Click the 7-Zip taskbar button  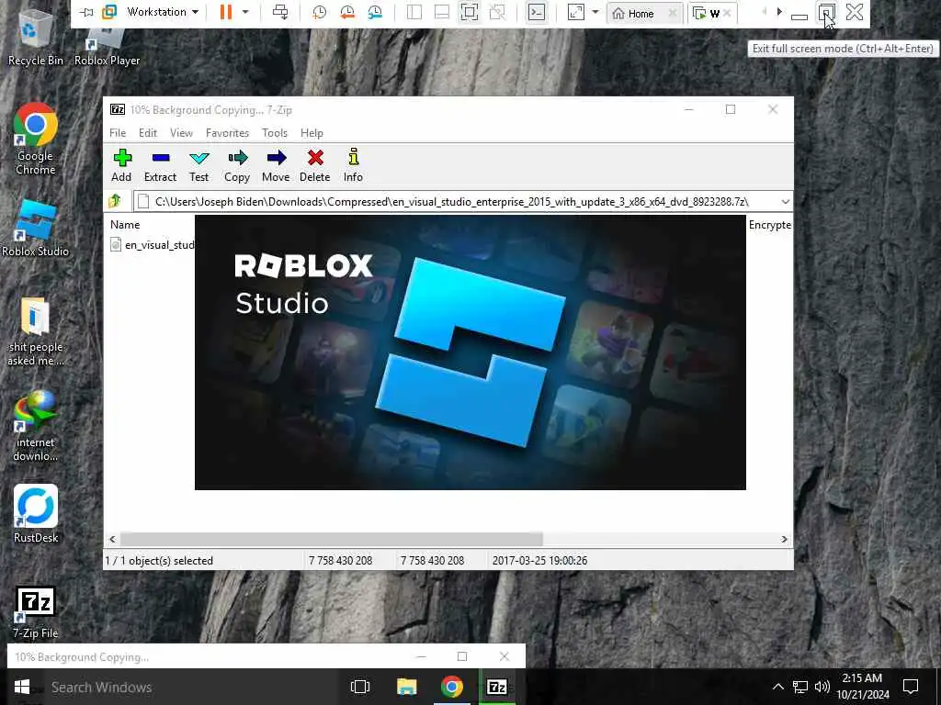coord(497,687)
